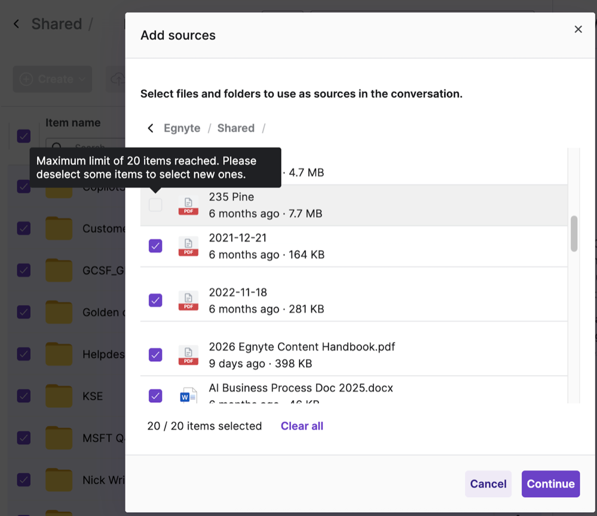Screen dimensions: 597x516
Task: Close the Add sources dialog
Action: (578, 29)
